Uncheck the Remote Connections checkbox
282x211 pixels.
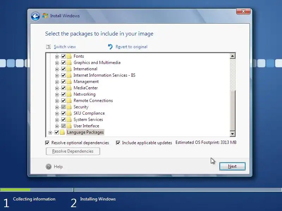coord(63,101)
